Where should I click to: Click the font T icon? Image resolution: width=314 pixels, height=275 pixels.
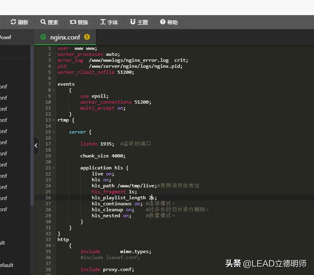[103, 22]
